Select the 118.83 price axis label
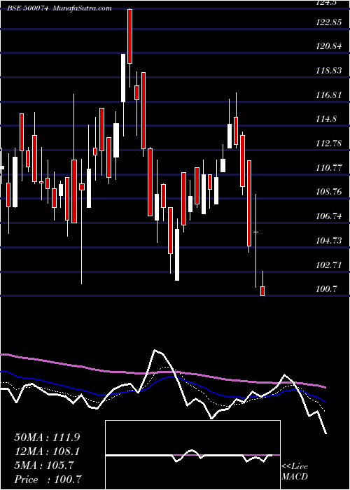 click(328, 71)
